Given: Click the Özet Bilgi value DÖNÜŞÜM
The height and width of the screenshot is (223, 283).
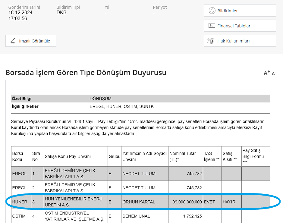Looking at the screenshot, I should [101, 99].
